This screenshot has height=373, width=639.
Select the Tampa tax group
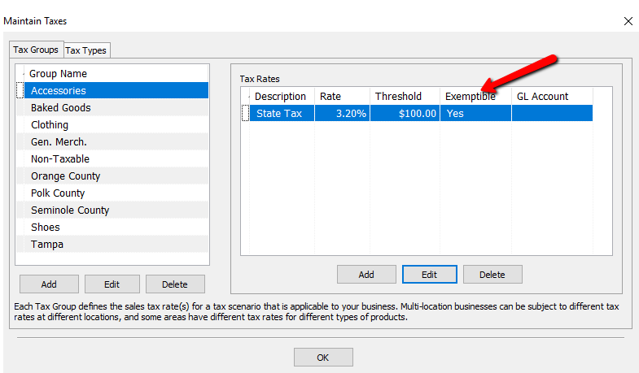pos(116,244)
